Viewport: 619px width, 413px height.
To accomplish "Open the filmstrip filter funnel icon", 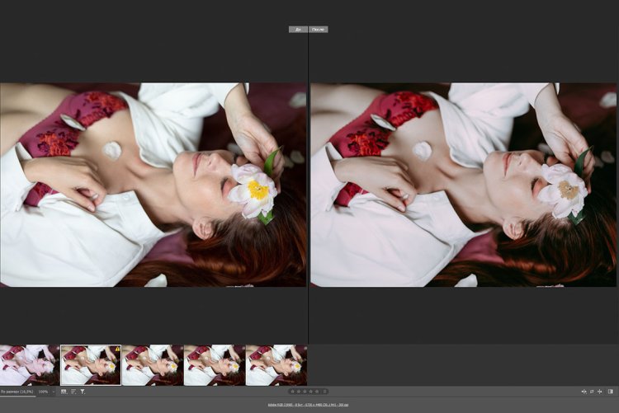I will (83, 391).
